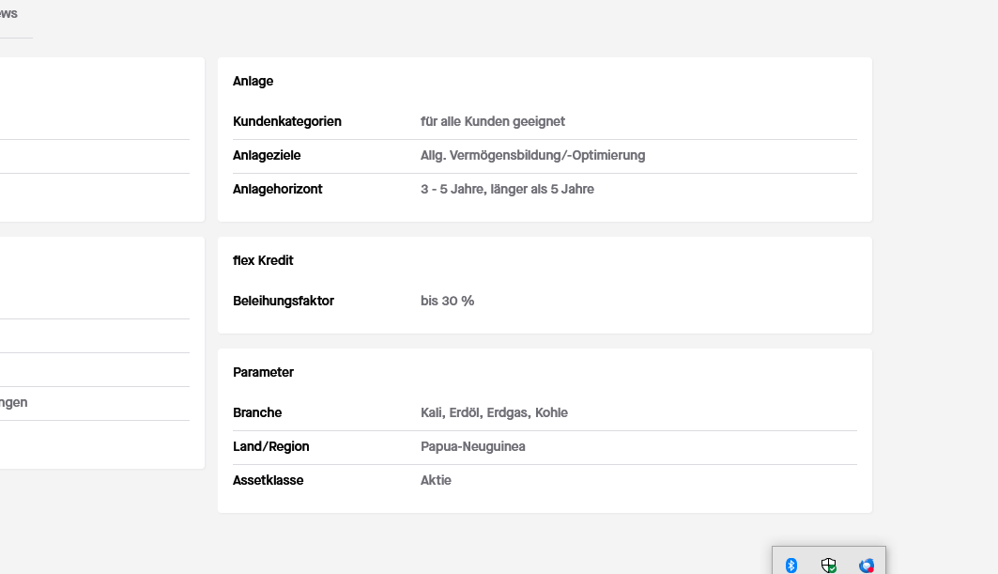This screenshot has height=574, width=998.
Task: Click 'Allg. Vermögensbildung/-Optimierung' value
Action: pos(532,155)
